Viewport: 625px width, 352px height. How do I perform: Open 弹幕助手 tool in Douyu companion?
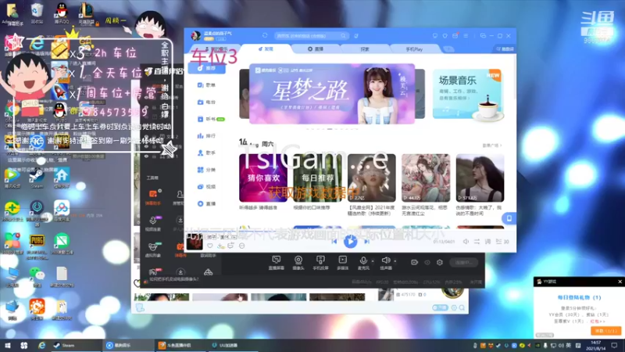coord(152,197)
